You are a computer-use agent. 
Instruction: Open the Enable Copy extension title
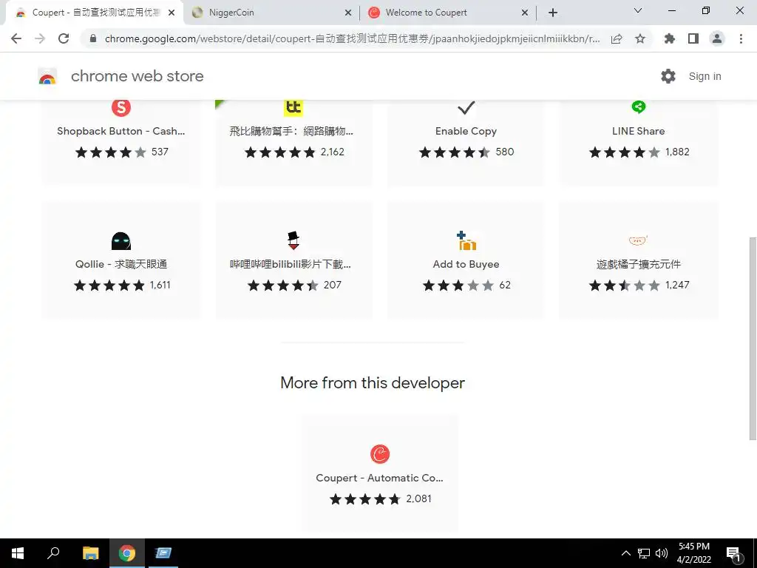point(466,132)
